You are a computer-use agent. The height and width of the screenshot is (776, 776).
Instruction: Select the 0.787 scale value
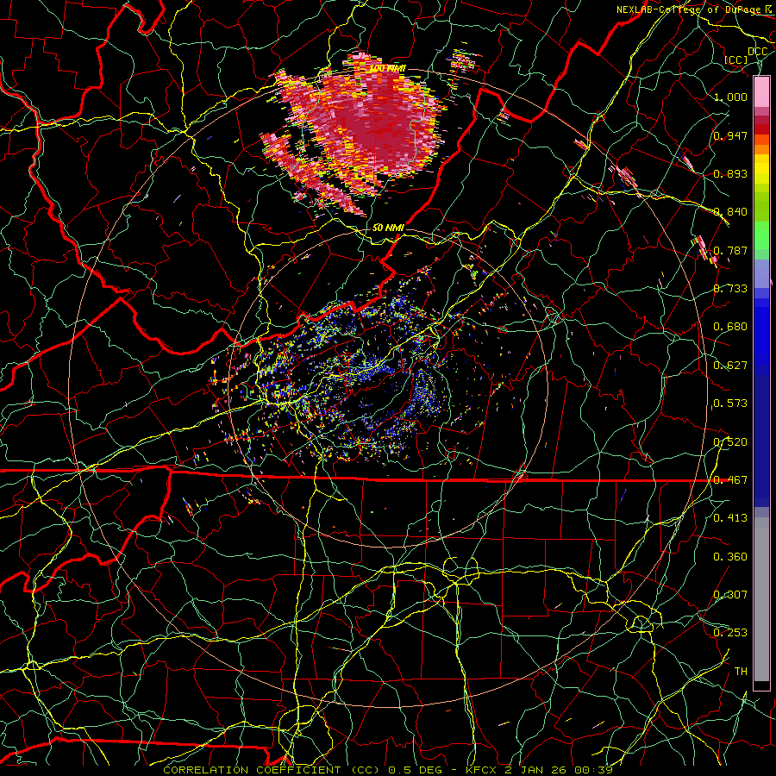[730, 250]
